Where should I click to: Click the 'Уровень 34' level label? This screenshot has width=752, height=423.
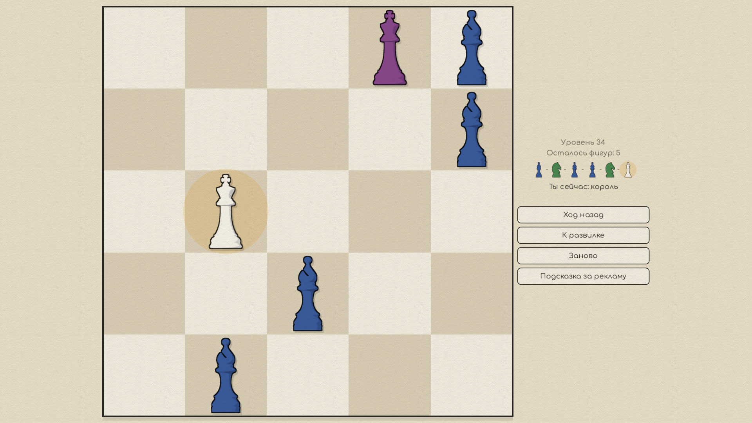[x=583, y=142]
